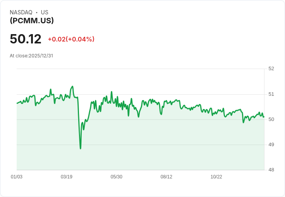
Task: Click the 48 y-axis label
Action: (x=271, y=170)
